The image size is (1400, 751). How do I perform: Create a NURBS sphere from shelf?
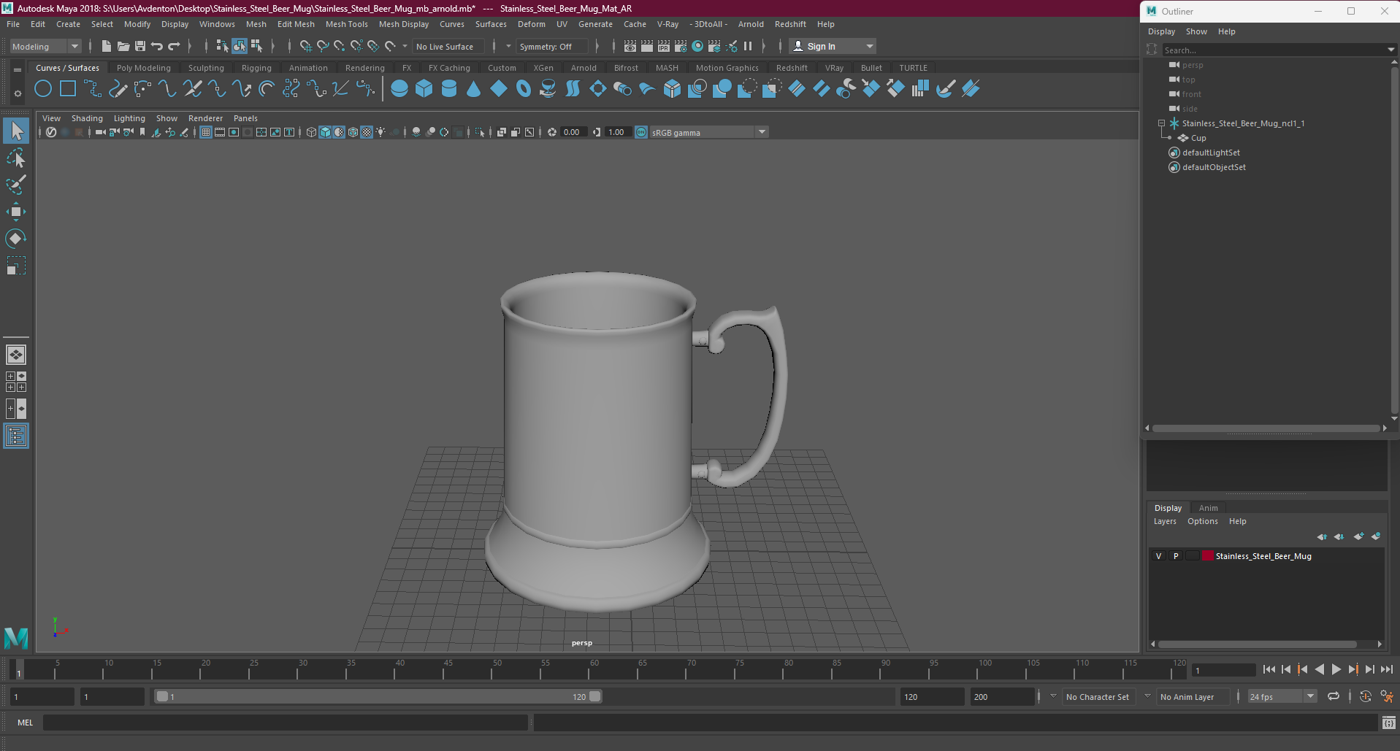pyautogui.click(x=399, y=89)
